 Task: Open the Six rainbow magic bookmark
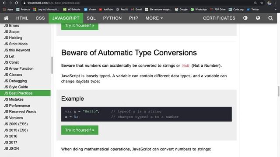coord(158,10)
